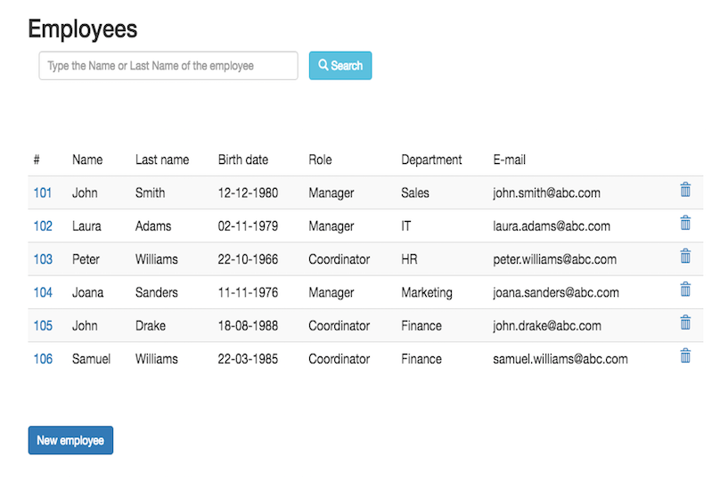Click the New employee button
712x482 pixels.
pos(70,440)
